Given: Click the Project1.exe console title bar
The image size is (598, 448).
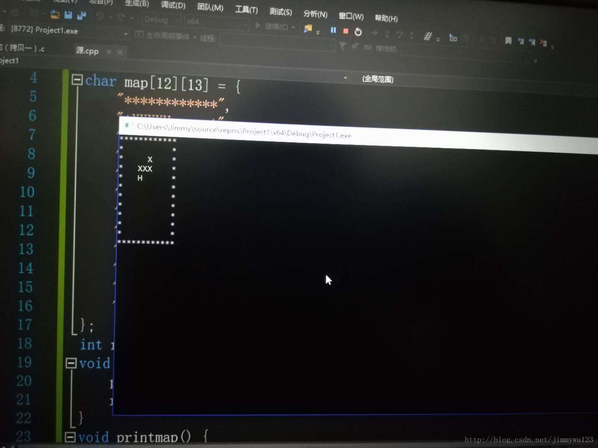Looking at the screenshot, I should [358, 135].
